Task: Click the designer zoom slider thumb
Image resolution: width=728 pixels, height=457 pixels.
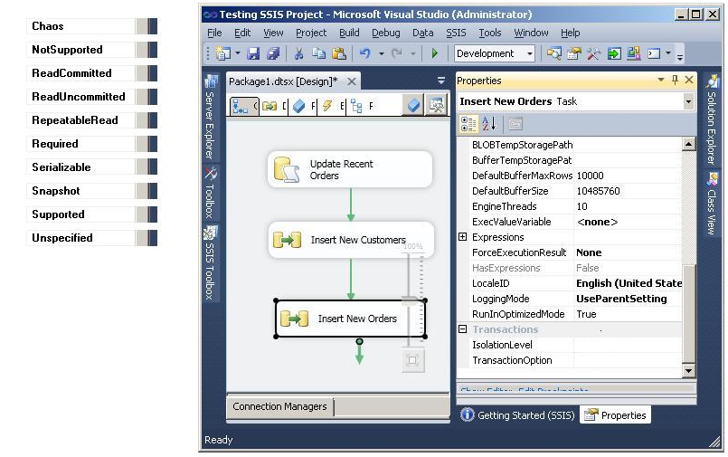Action: (411, 301)
